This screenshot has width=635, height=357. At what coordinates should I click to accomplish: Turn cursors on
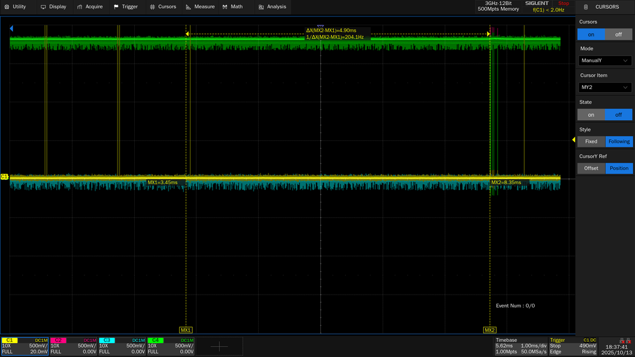click(591, 34)
